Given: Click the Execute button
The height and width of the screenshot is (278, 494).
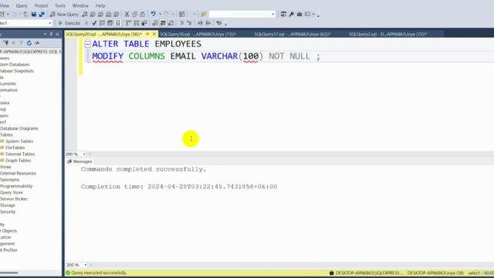Looking at the screenshot, I should pos(69,23).
